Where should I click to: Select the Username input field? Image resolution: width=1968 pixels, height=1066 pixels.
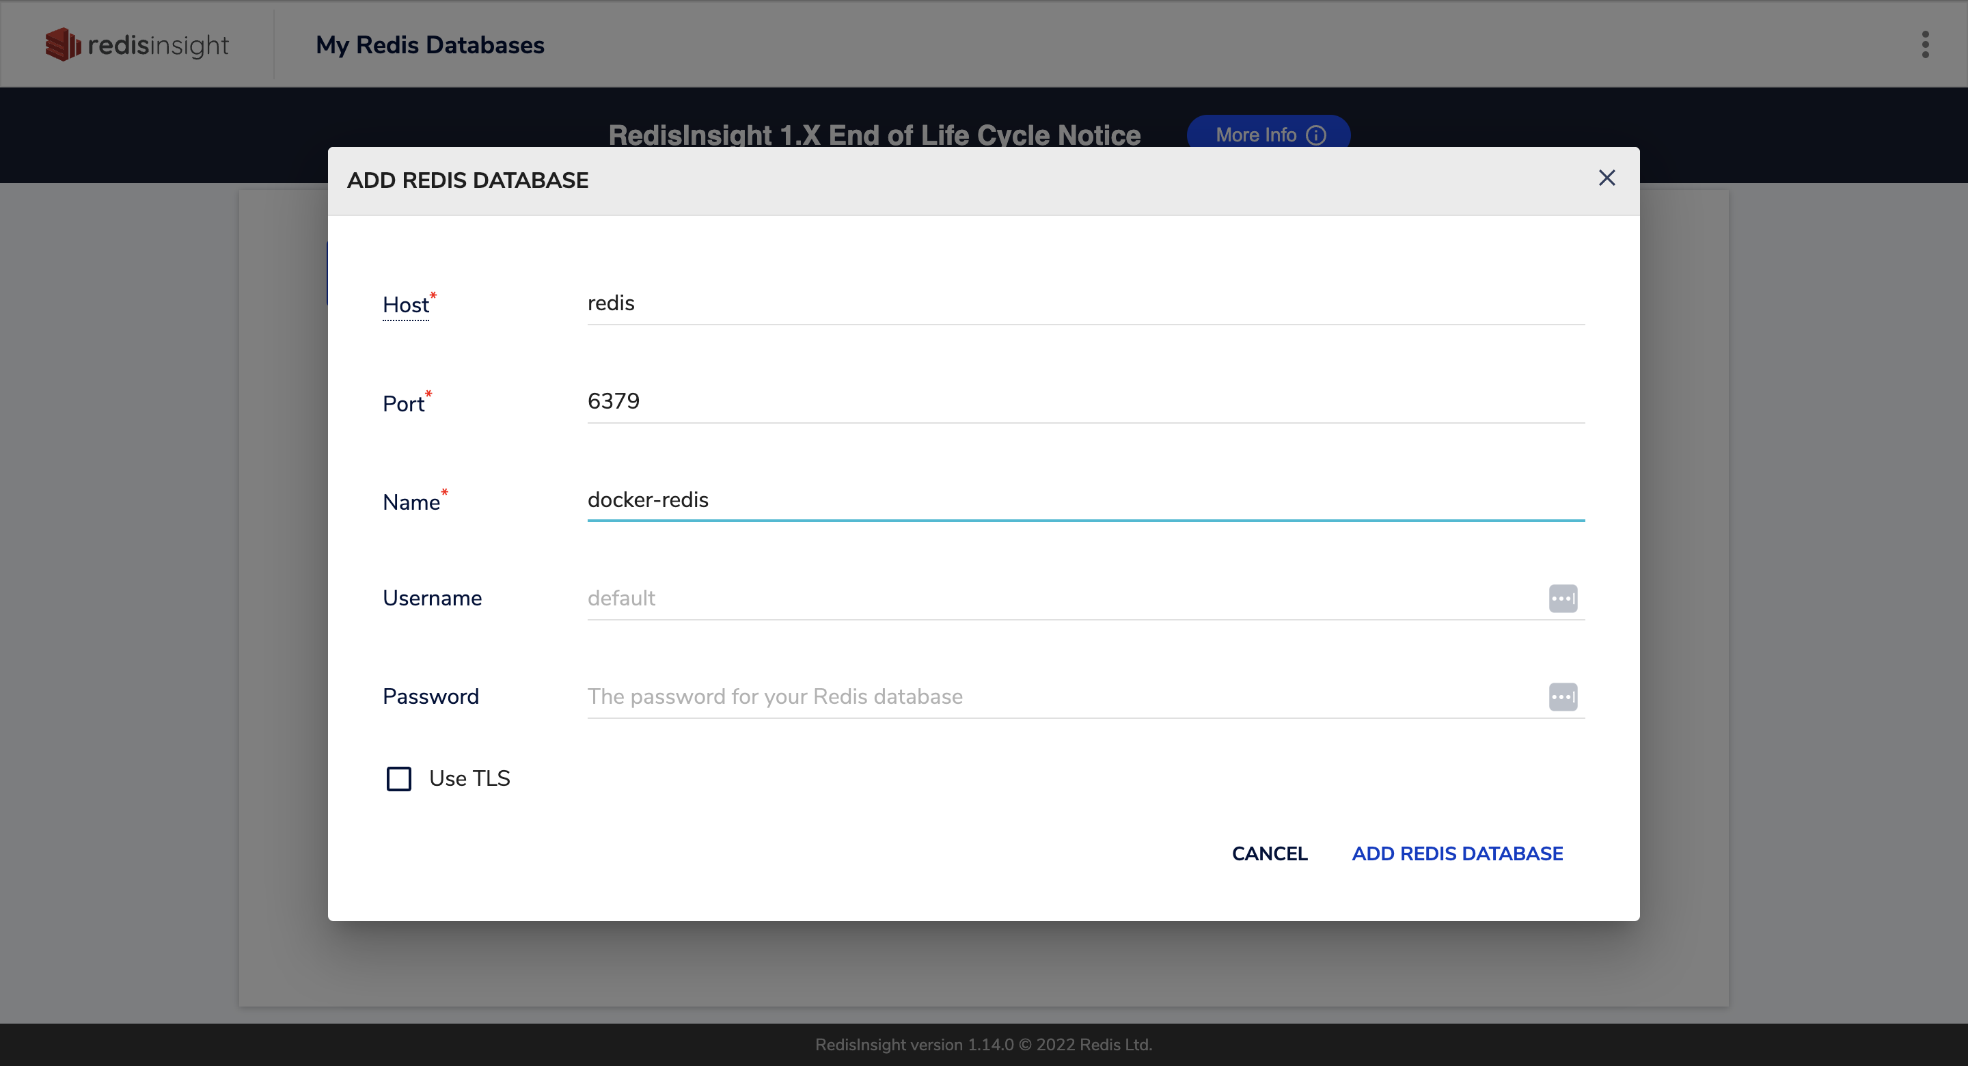[x=1062, y=599]
